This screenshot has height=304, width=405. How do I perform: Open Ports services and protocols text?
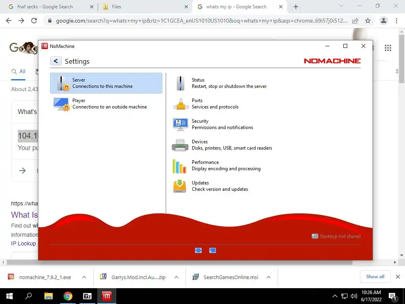click(x=215, y=104)
